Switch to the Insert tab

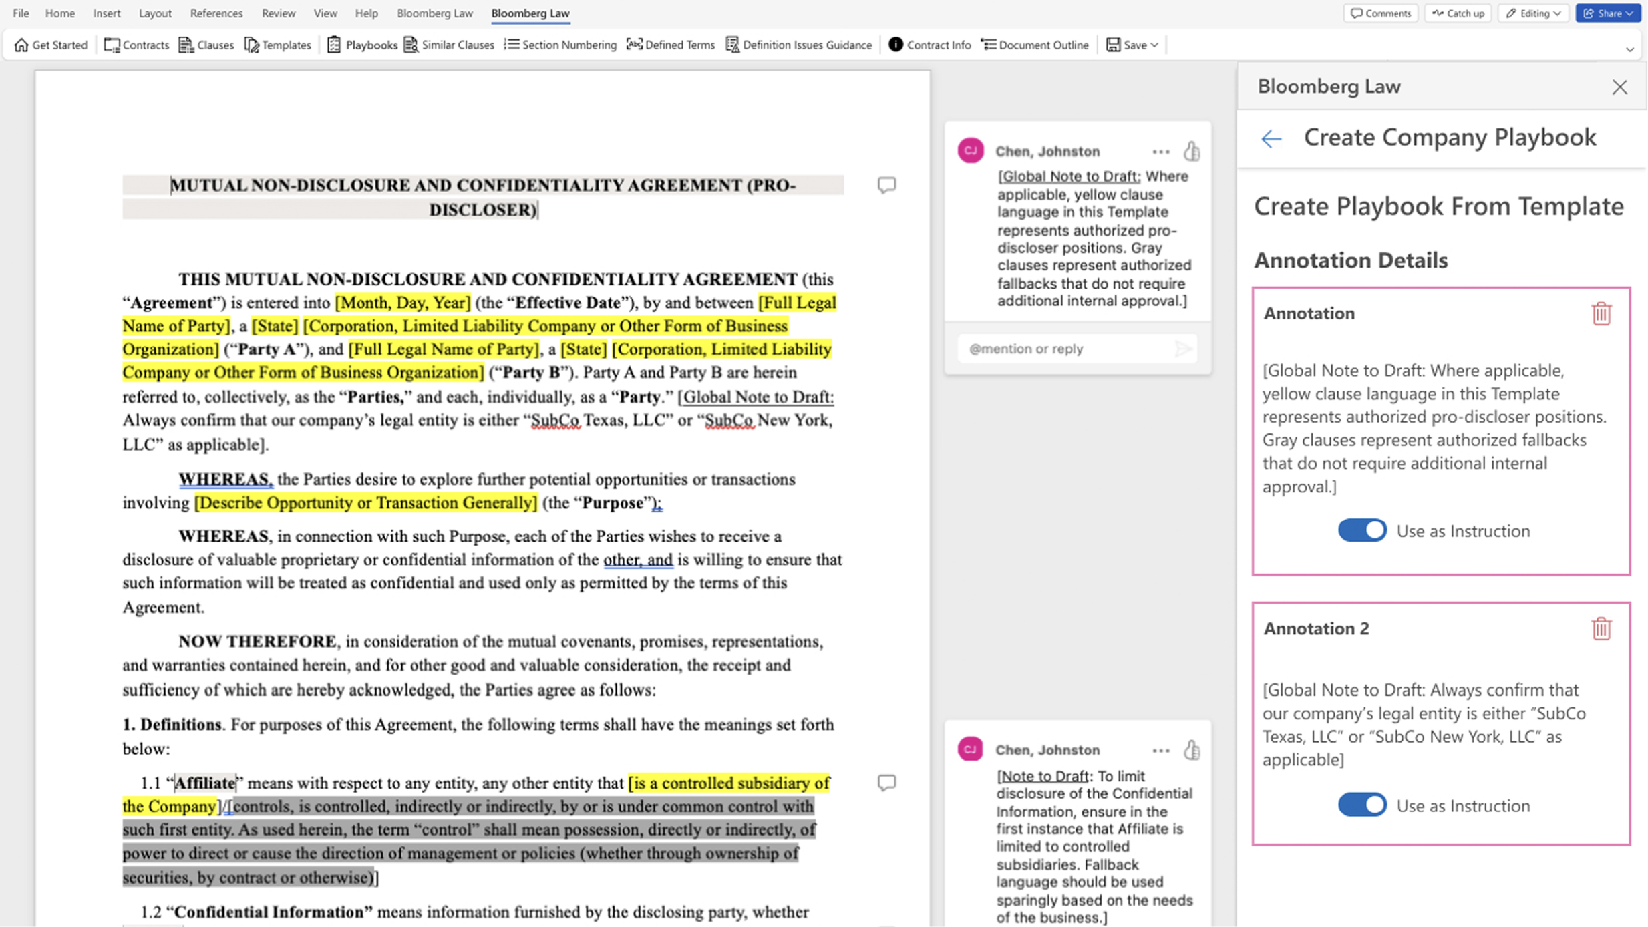click(107, 13)
